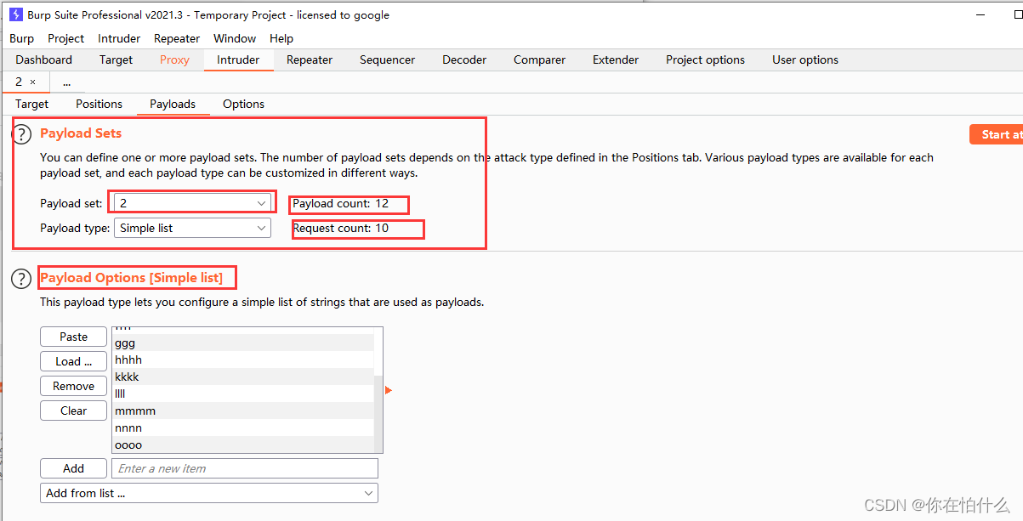Screen dimensions: 1023x521
Task: Click the Burp Suite lightning logo icon
Action: tap(15, 14)
